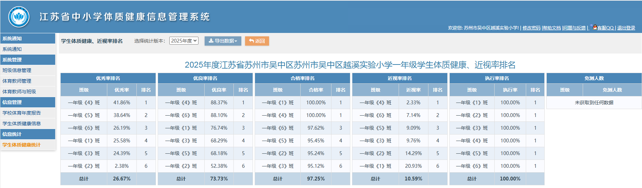Image resolution: width=642 pixels, height=188 pixels.
Task: Open the 帮助文档 help link
Action: [552, 28]
